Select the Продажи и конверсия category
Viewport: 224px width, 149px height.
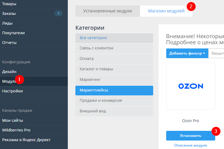[114, 101]
